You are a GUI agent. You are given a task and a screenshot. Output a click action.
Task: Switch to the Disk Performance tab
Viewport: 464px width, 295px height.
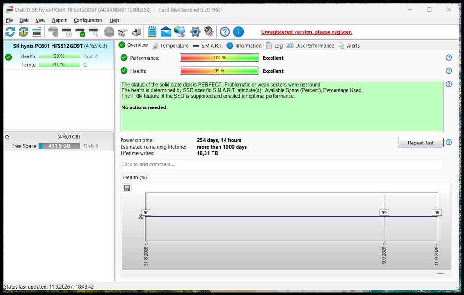(310, 45)
